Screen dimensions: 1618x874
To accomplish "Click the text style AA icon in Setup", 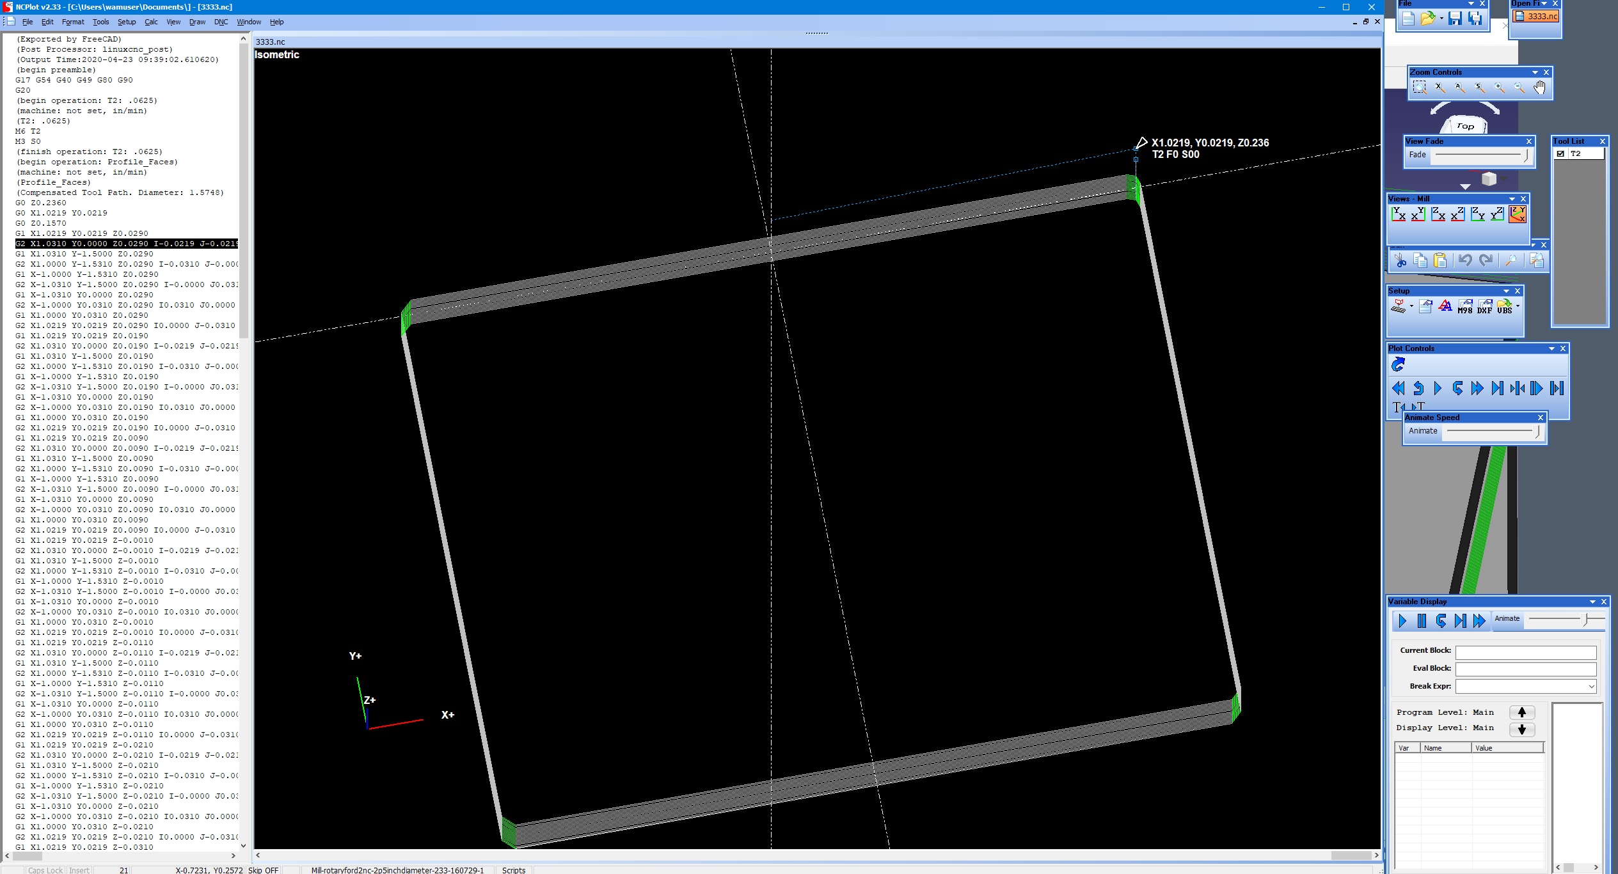I will 1445,307.
